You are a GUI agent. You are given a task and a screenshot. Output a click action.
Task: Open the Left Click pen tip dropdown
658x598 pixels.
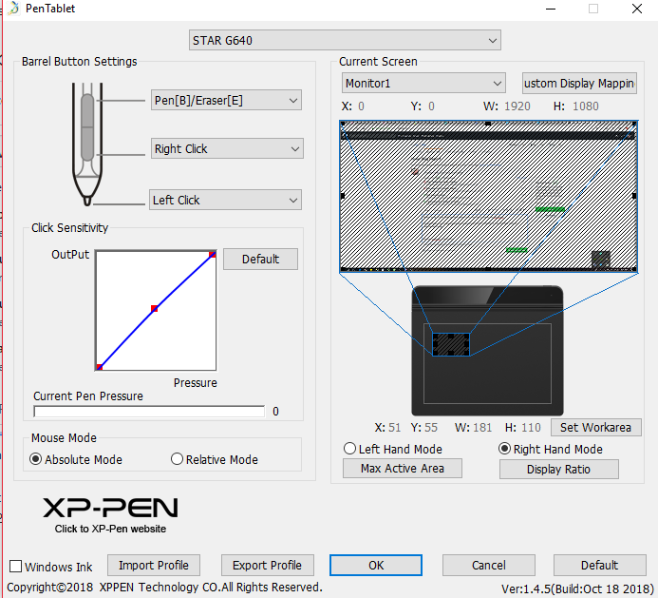[x=225, y=200]
